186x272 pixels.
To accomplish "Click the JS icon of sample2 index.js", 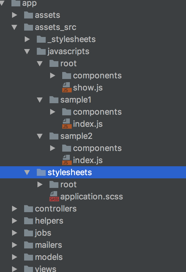I will [x=67, y=160].
